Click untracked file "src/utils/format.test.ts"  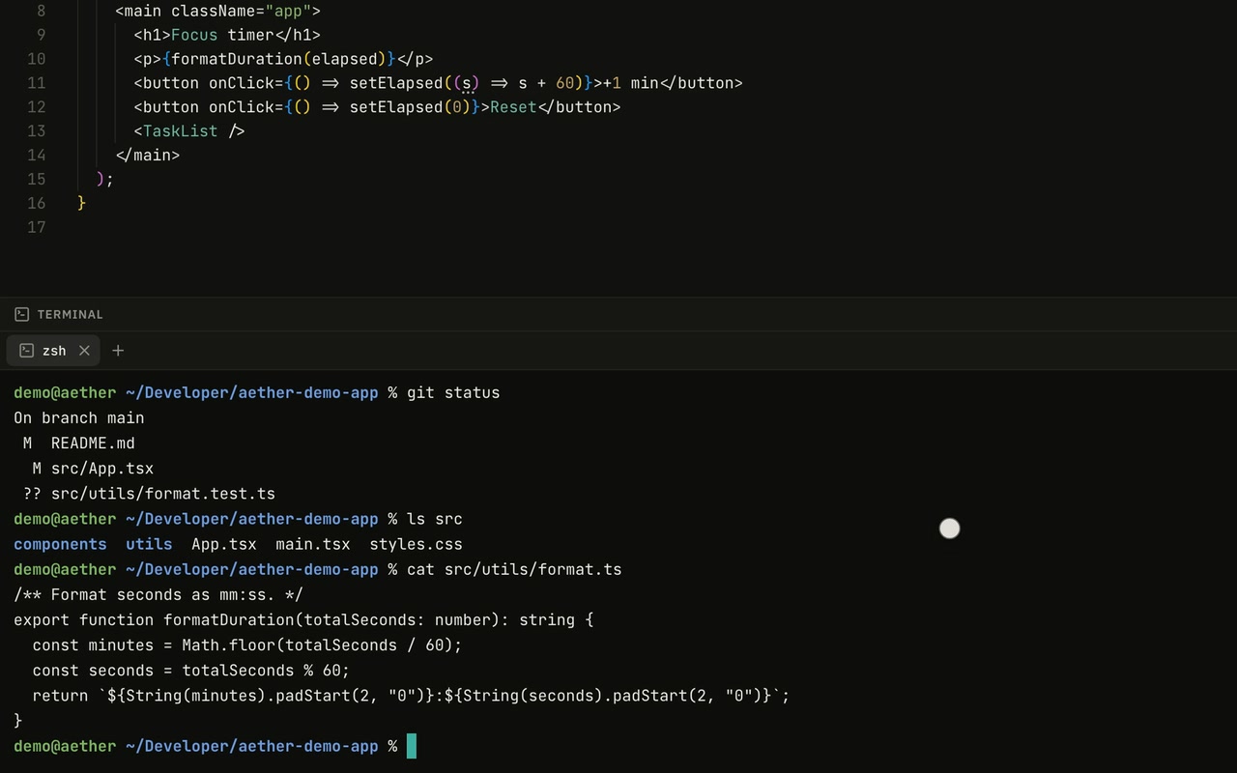[x=163, y=494]
